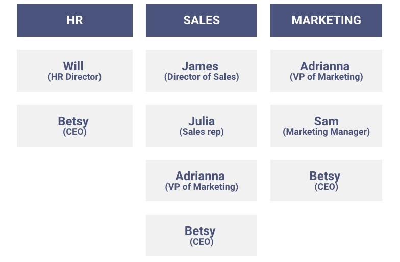Select '(VP of Marketing)' text in Marketing column
This screenshot has height=262, width=400.
(x=327, y=77)
